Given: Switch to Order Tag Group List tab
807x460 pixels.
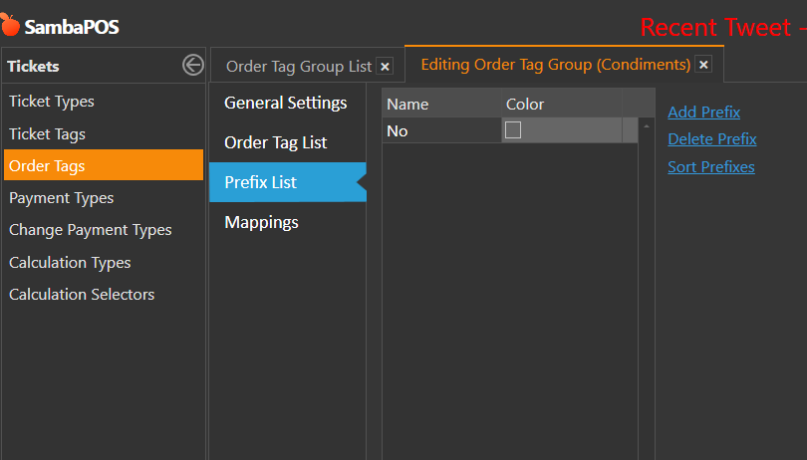Looking at the screenshot, I should pos(298,67).
